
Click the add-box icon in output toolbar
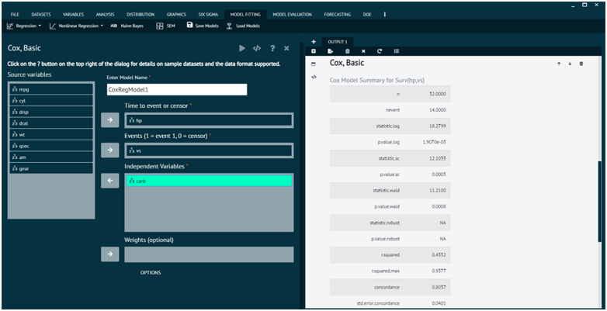click(x=314, y=51)
